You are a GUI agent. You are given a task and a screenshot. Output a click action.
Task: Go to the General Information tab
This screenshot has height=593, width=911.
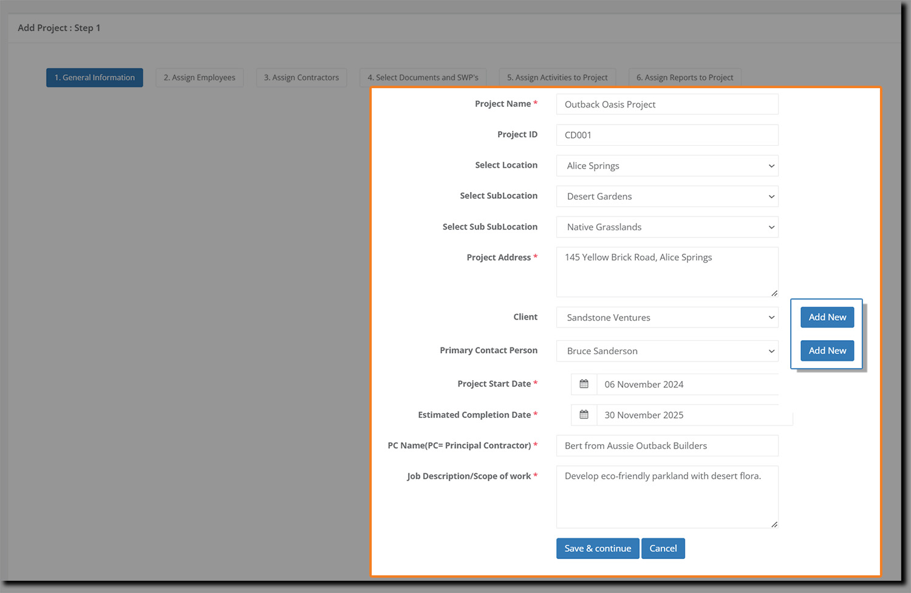(95, 77)
